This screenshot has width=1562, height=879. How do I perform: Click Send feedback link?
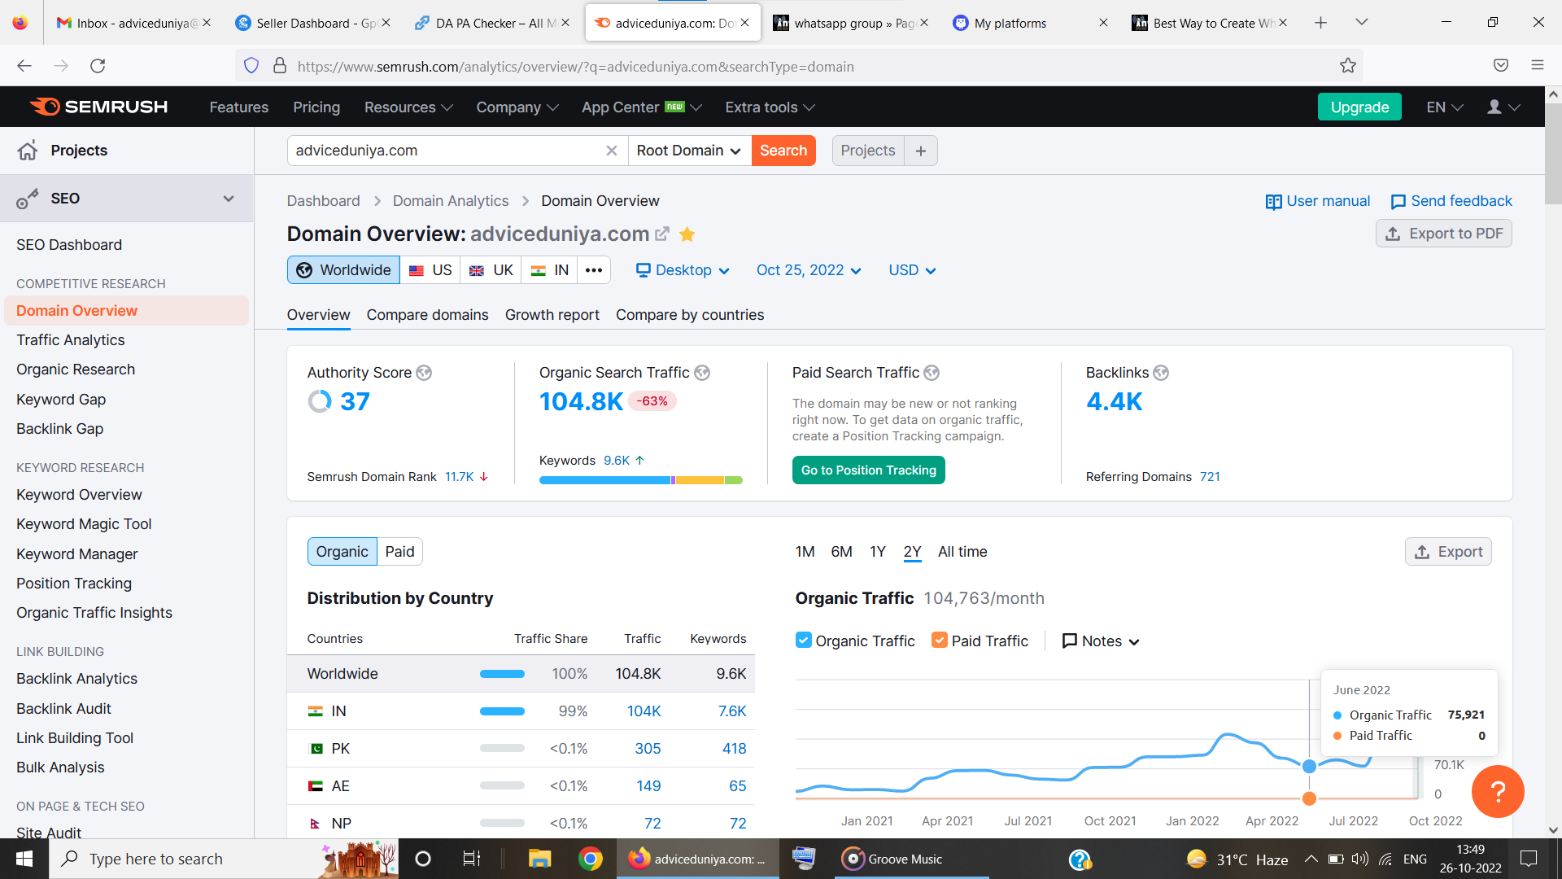pos(1451,201)
